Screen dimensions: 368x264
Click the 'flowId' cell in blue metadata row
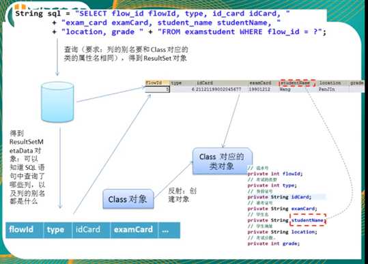point(25,230)
